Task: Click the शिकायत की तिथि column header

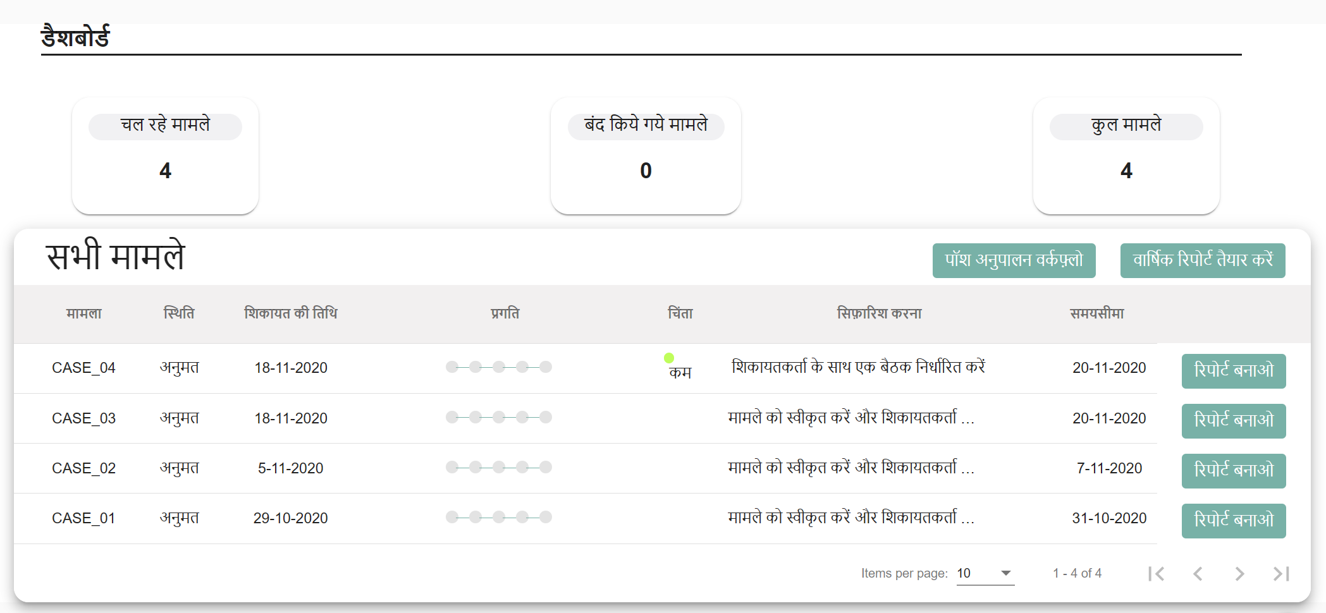Action: click(291, 313)
